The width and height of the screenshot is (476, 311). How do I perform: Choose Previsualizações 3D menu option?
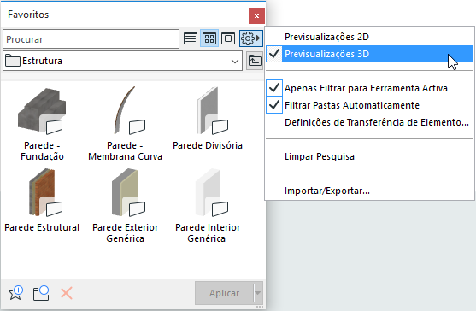tap(370, 54)
